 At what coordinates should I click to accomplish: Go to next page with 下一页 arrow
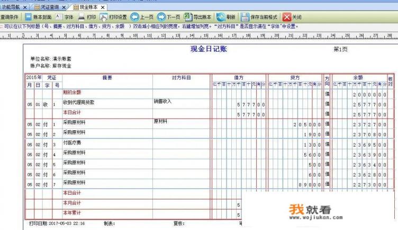[161, 17]
